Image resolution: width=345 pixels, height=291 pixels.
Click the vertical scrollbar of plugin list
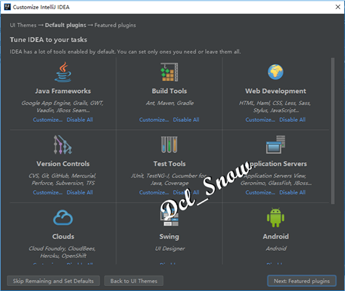(333, 131)
